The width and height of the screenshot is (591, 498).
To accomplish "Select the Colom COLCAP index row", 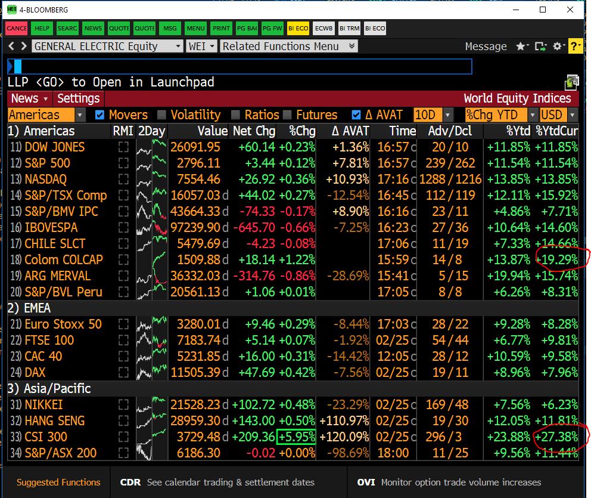I will (293, 260).
